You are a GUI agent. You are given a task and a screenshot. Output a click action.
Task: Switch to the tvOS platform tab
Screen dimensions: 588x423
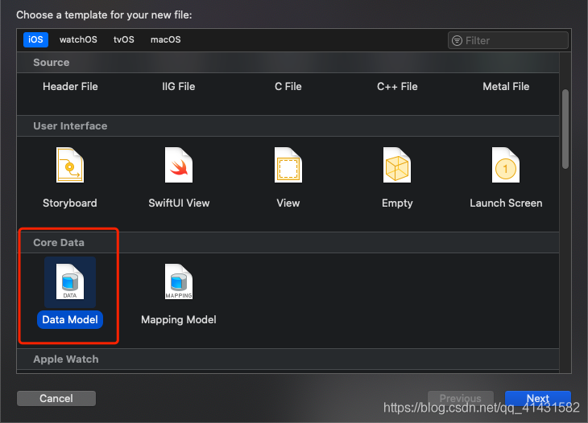point(124,39)
